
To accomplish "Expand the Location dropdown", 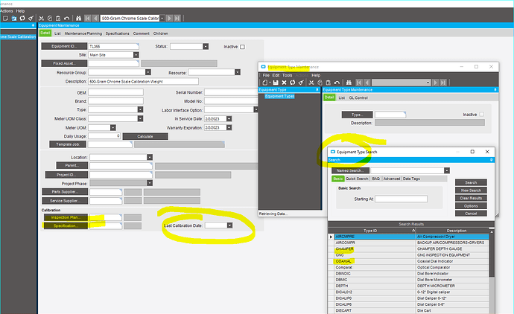I will click(150, 158).
